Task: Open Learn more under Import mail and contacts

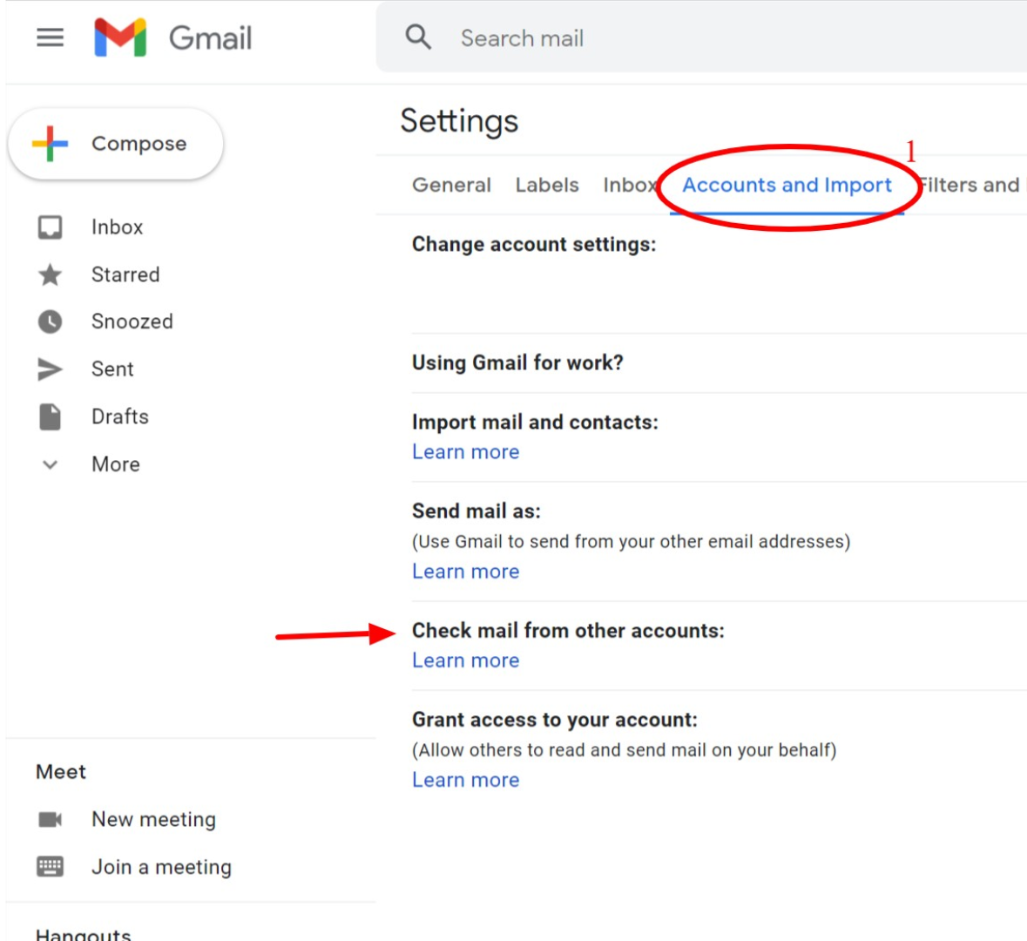Action: tap(466, 452)
